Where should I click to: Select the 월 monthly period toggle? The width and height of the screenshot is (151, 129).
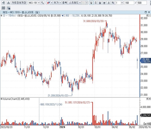pyautogui.click(x=100, y=3)
